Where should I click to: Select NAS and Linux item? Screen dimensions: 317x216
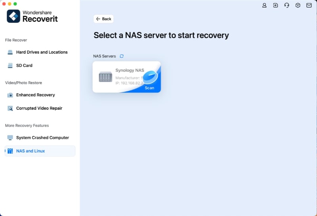(x=40, y=151)
